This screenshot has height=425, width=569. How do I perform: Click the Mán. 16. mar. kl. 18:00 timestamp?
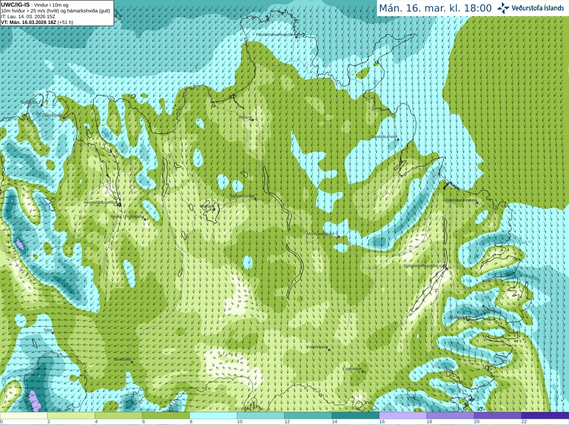(x=435, y=8)
